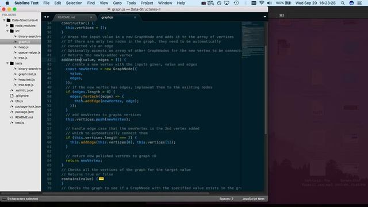368x207 pixels.
Task: Click the code minimap preview
Action: click(x=252, y=40)
